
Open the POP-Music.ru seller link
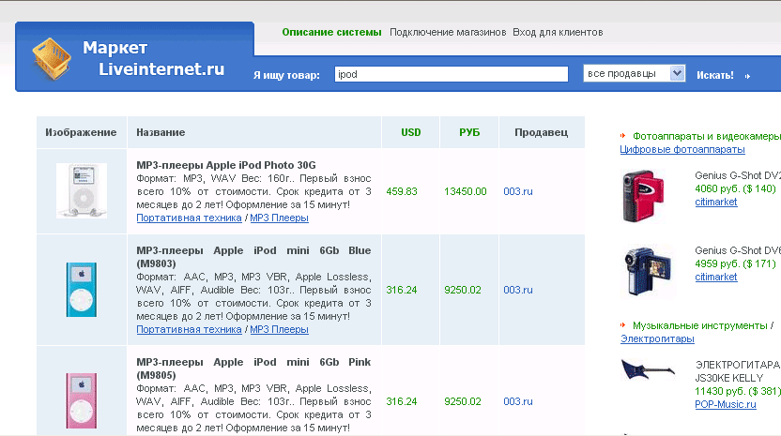726,405
